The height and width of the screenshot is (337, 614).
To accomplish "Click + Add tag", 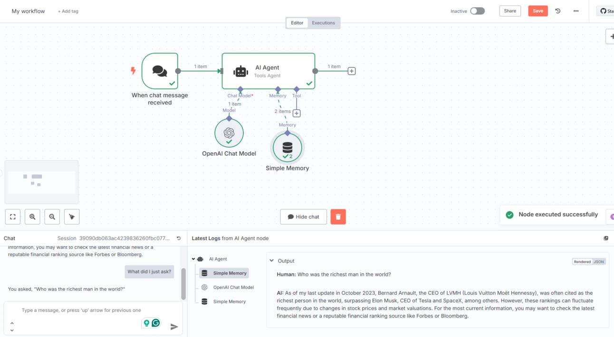I will coord(68,11).
